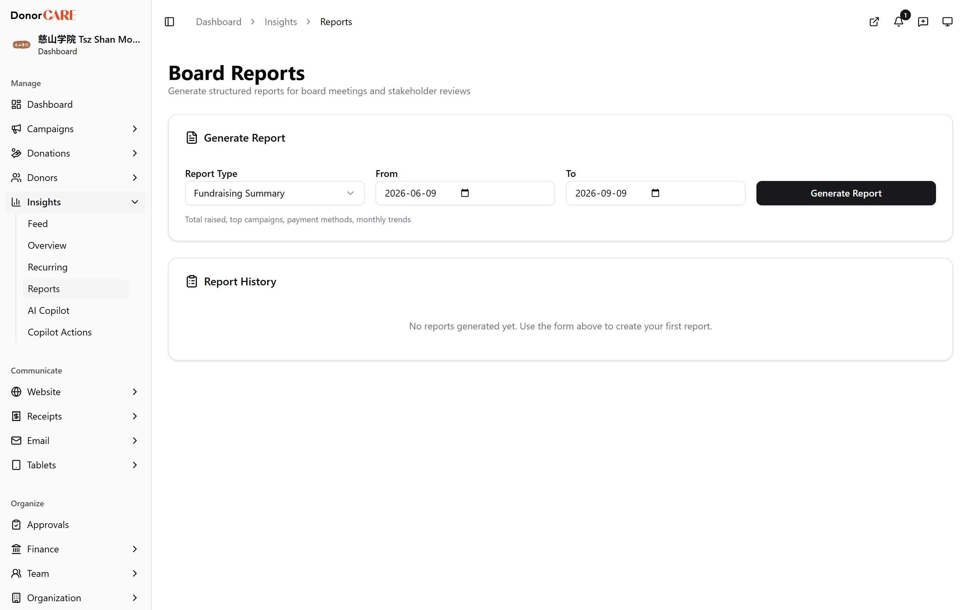Select the Reports submenu item

tap(76, 289)
